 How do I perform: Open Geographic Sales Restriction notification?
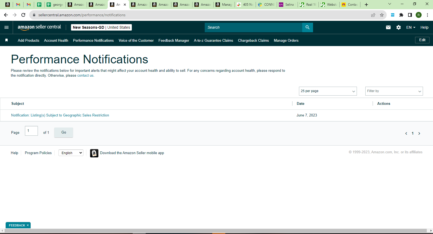pyautogui.click(x=60, y=115)
